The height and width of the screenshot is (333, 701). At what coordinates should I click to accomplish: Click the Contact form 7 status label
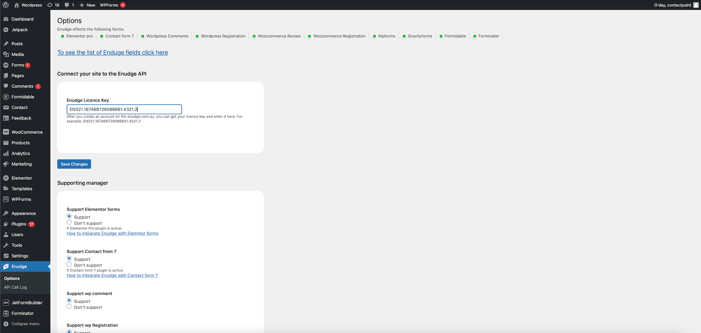(x=120, y=36)
